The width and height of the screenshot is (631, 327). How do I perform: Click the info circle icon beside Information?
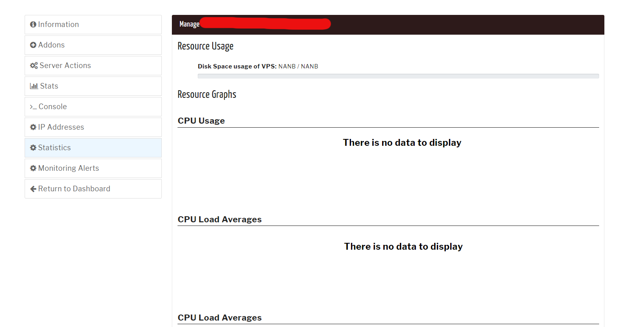tap(33, 25)
